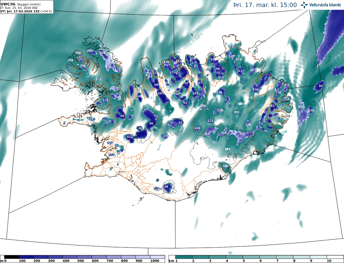This screenshot has width=344, height=263.
Task: Click offshore visibility value 132
Action: pos(311,110)
